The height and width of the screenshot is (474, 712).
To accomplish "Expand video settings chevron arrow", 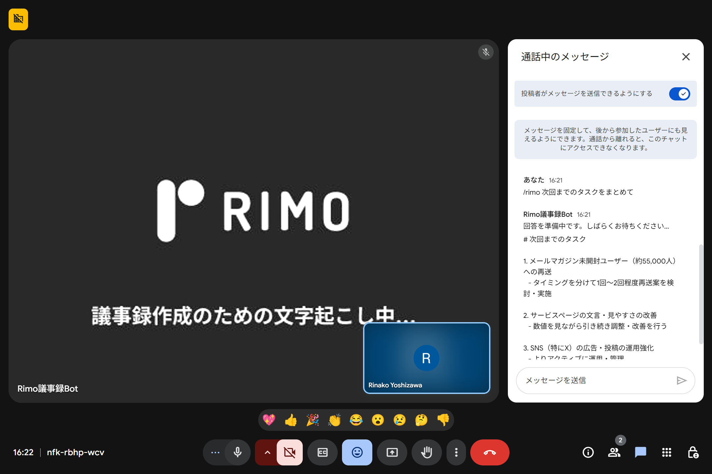I will pyautogui.click(x=267, y=452).
